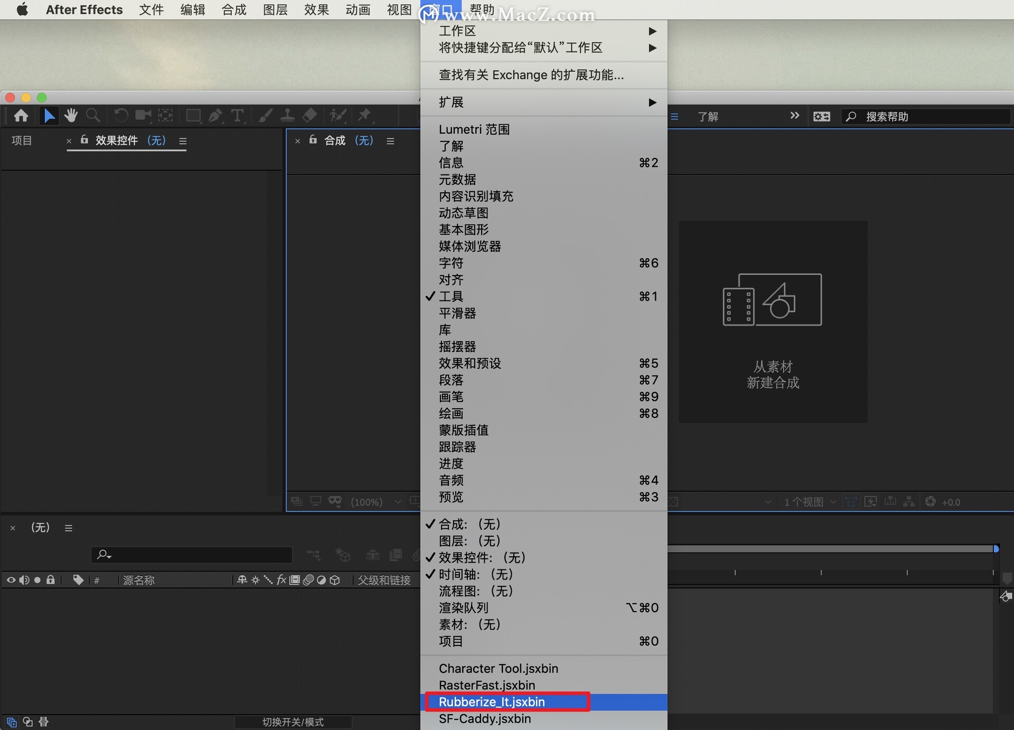This screenshot has width=1014, height=730.
Task: Open the Composition panel hamburger menu
Action: (x=390, y=141)
